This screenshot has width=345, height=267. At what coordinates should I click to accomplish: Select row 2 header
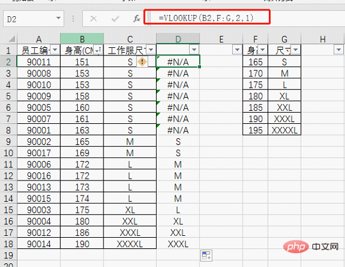coord(8,62)
